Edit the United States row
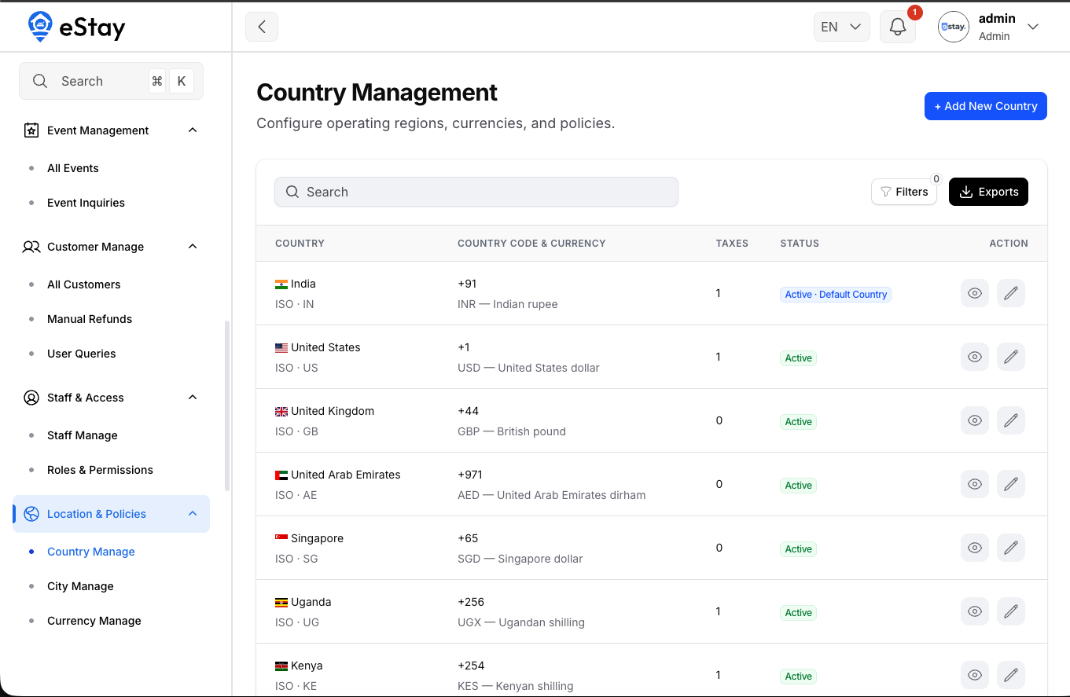The width and height of the screenshot is (1070, 697). (x=1011, y=357)
